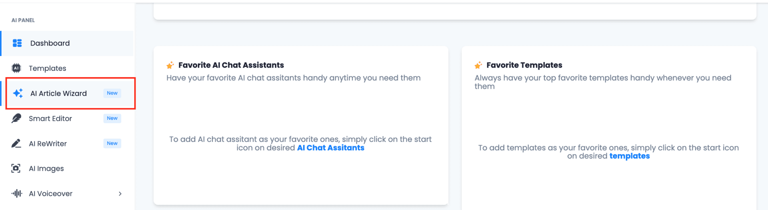Click the Smart Editor feather icon
Viewport: 768px width, 210px height.
(x=16, y=118)
